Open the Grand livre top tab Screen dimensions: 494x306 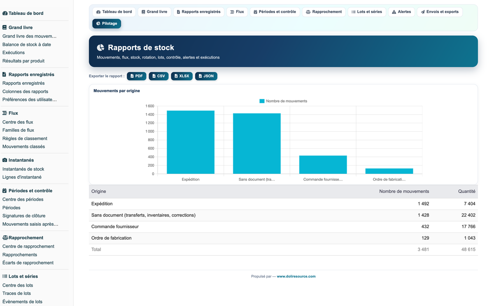154,12
